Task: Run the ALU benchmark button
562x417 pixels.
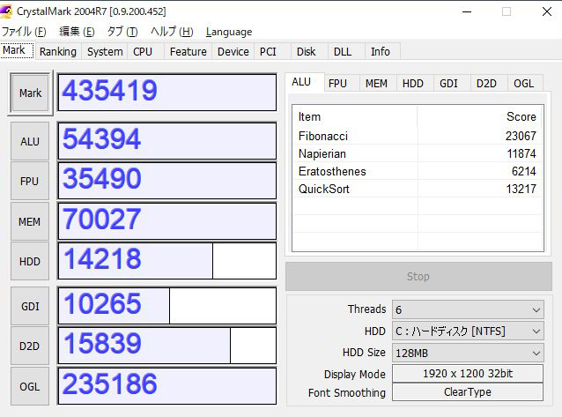Action: (30, 141)
